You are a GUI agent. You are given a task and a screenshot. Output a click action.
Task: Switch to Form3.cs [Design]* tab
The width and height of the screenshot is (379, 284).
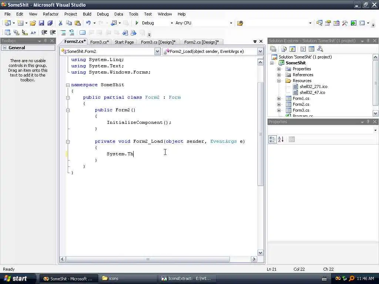coord(158,42)
